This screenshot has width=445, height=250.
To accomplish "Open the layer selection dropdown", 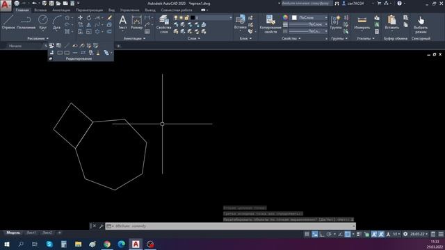I will [230, 17].
